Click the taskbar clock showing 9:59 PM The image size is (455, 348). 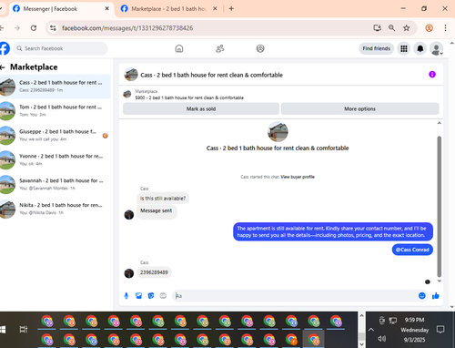tap(414, 320)
